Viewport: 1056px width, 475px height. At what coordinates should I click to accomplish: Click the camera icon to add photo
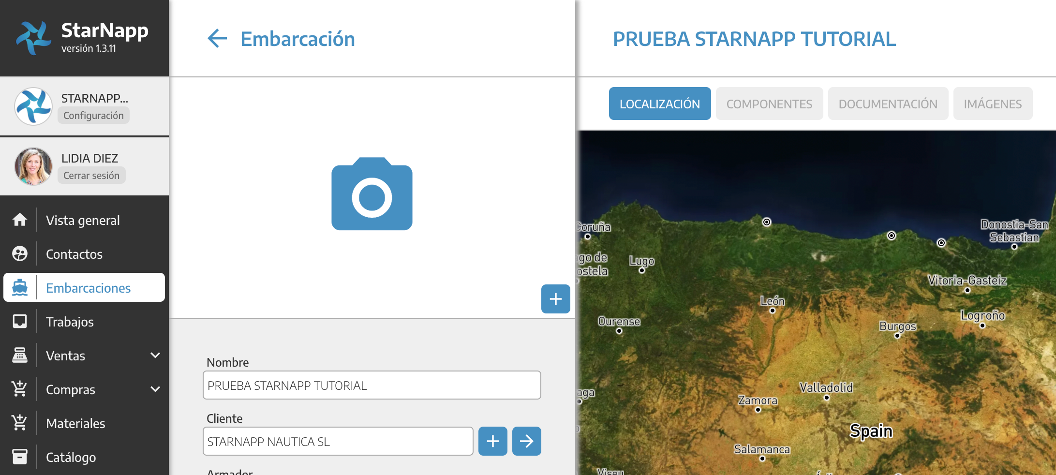[372, 194]
